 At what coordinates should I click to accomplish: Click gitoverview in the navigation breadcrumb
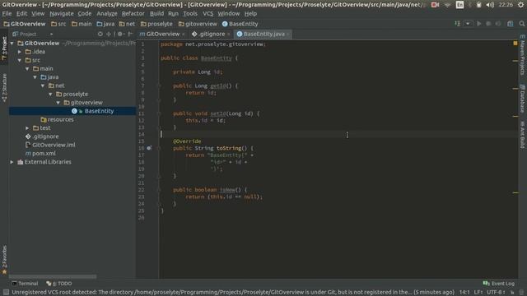[198, 24]
